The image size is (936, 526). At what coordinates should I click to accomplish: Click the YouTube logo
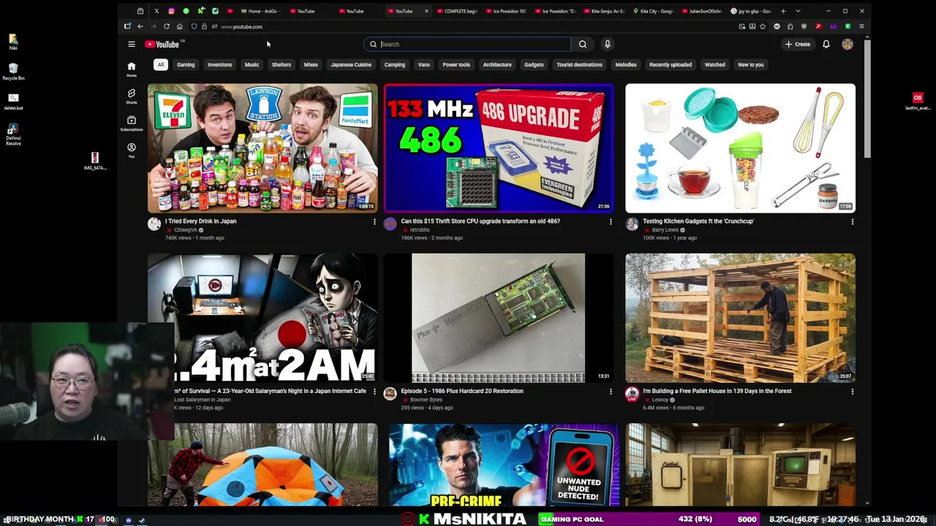162,45
